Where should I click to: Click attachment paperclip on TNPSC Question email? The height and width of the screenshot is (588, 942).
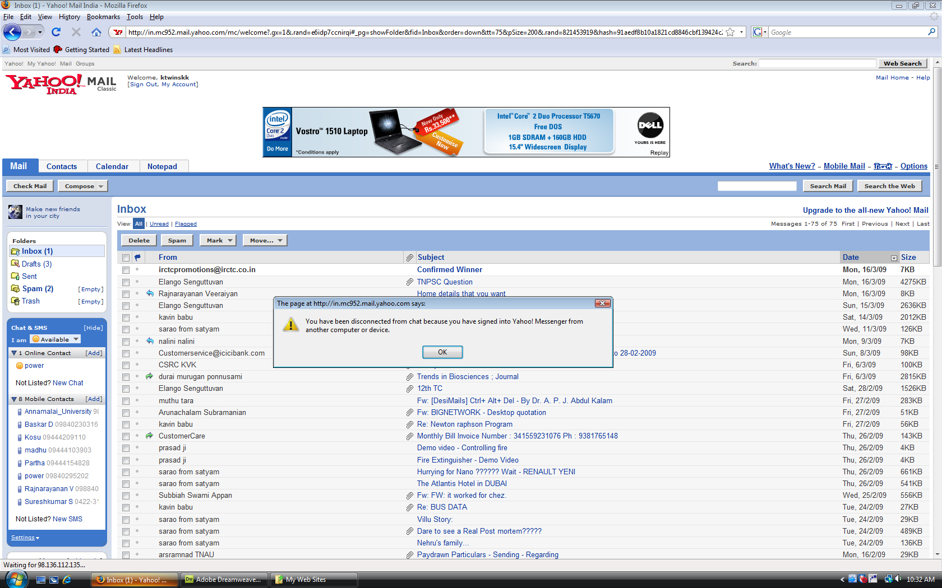click(410, 282)
